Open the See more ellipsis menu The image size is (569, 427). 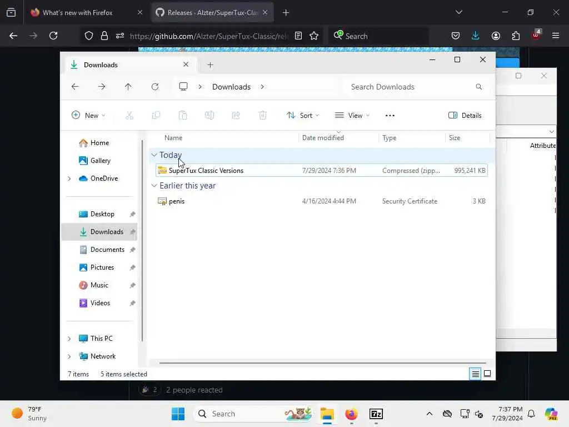click(390, 116)
